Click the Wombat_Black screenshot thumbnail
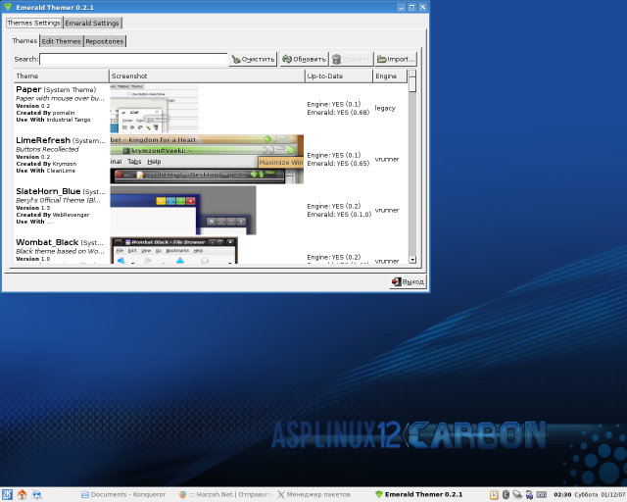627x502 pixels. click(174, 250)
